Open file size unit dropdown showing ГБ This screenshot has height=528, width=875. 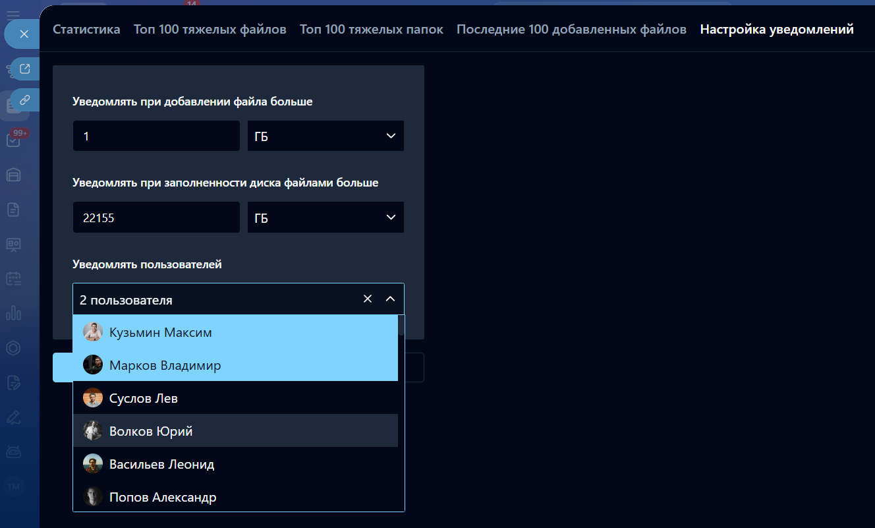click(x=325, y=136)
